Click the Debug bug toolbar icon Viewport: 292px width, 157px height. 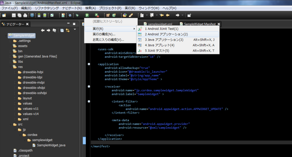tap(77, 15)
